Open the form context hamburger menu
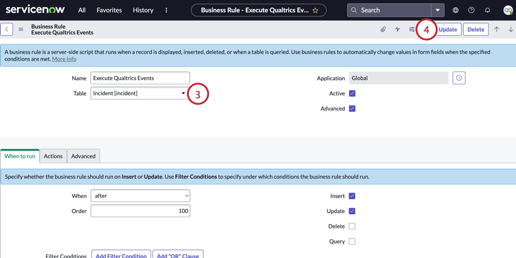Viewport: 516px width, 258px height. (x=21, y=29)
